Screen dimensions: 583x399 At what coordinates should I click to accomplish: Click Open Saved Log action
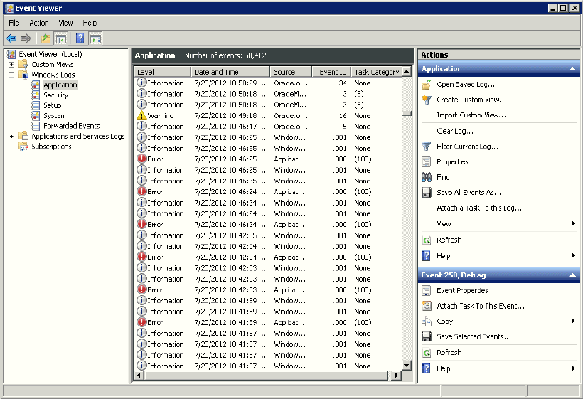pyautogui.click(x=465, y=85)
